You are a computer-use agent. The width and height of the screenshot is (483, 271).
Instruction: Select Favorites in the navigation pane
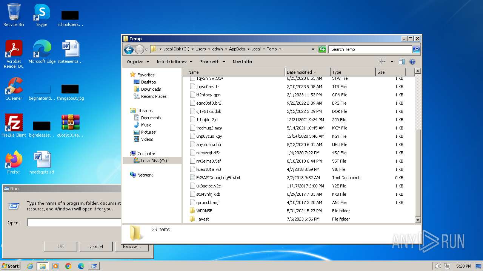point(146,75)
